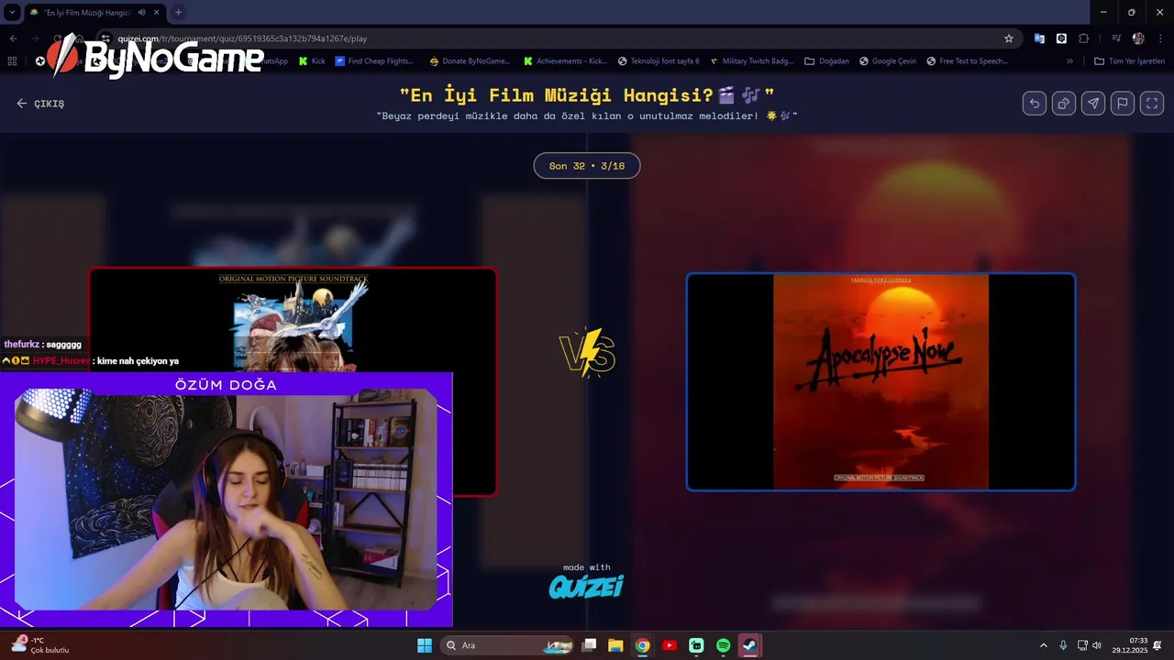This screenshot has height=660, width=1174.
Task: Open the Teknoloji font sayfa 6 bookmark
Action: coord(659,61)
